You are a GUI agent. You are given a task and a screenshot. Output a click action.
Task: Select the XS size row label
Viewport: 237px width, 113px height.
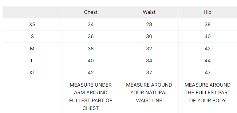point(32,24)
